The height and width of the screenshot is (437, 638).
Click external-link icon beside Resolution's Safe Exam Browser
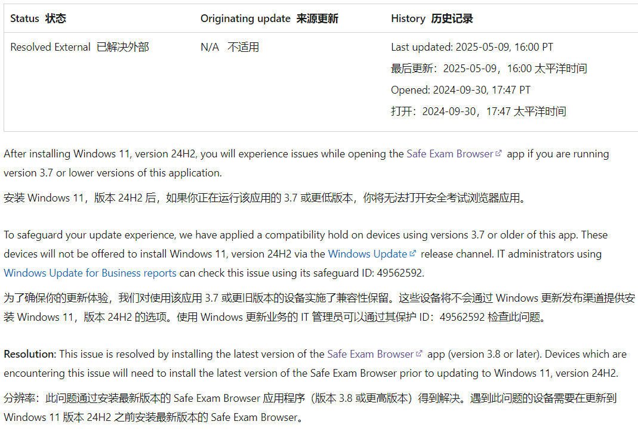[419, 354]
